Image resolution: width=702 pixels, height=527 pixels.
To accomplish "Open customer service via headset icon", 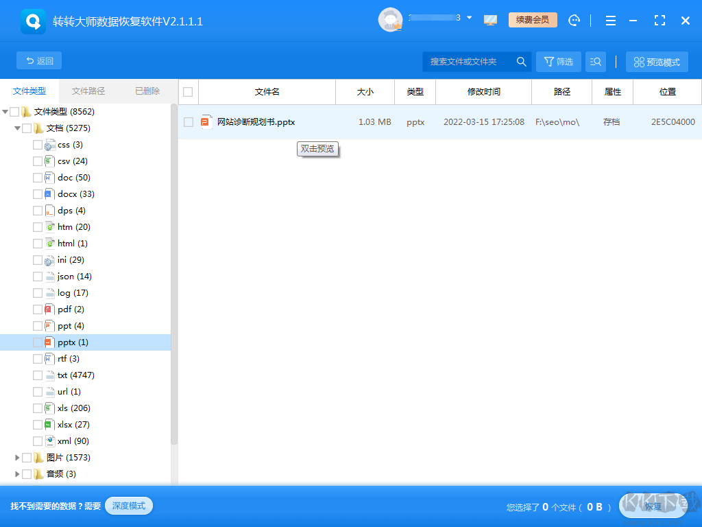I will click(x=574, y=20).
